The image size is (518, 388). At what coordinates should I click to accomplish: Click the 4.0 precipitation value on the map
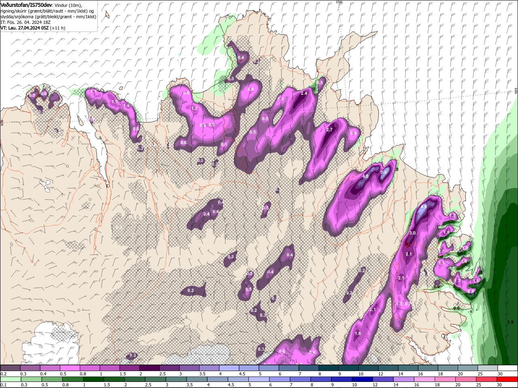365,176
